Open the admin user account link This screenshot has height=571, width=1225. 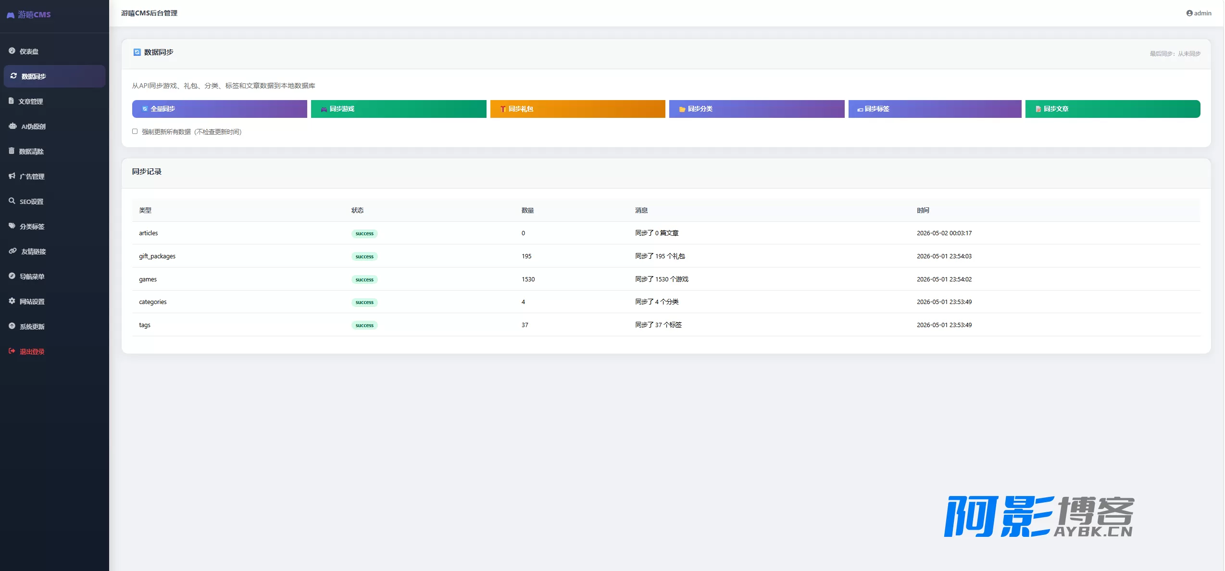[1199, 13]
